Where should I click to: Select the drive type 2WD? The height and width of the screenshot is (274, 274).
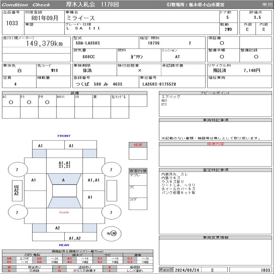[228, 29]
